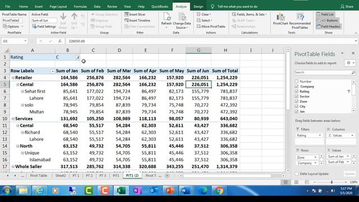
Task: Click the Insert Function fx icon
Action: click(x=60, y=41)
